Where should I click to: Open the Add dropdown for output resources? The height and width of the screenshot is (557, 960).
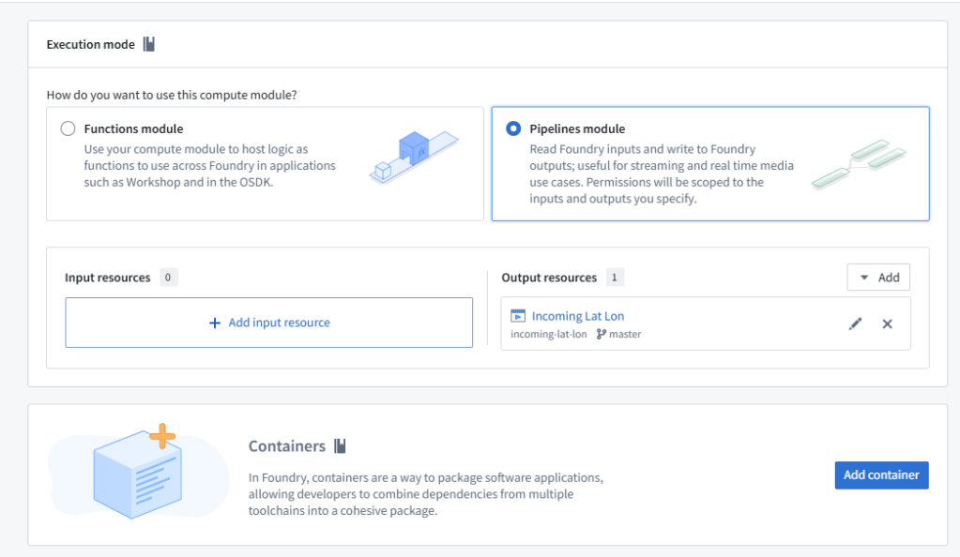pyautogui.click(x=878, y=278)
